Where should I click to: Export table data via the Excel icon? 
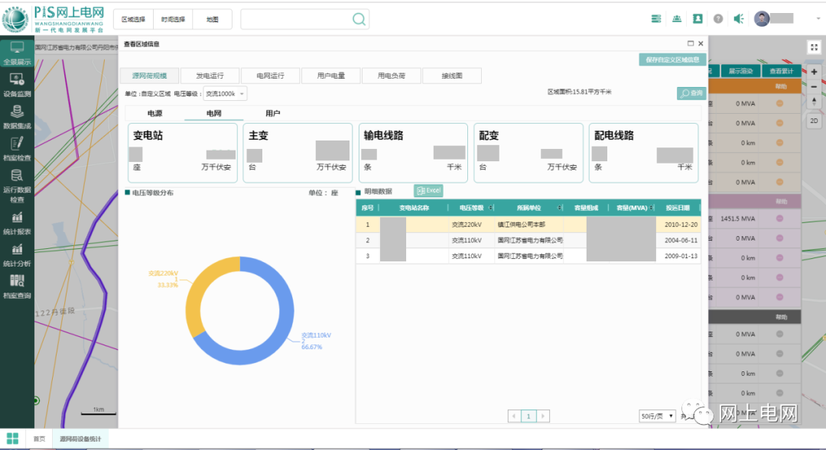pos(428,190)
